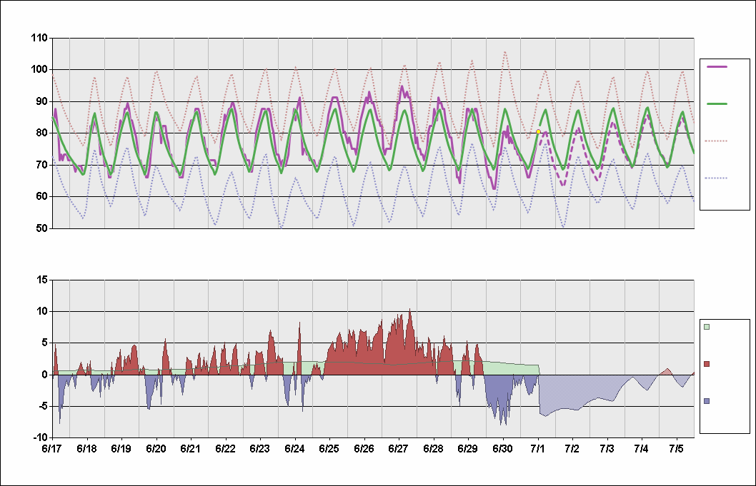This screenshot has width=756, height=486.
Task: Click the 60 value on upper axis
Action: click(42, 196)
